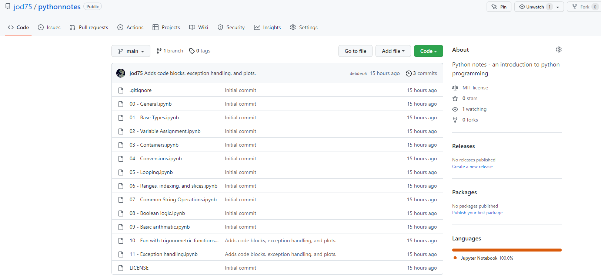Viewport: 601px width, 277px height.
Task: Click the Go to file button
Action: 355,51
